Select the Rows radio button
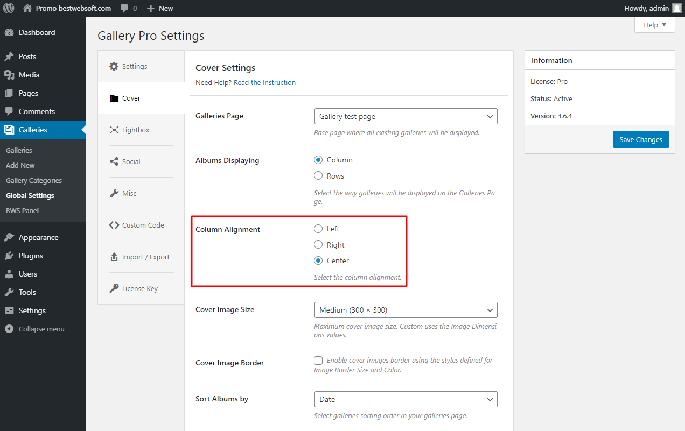Screen dimensions: 685x431 [318, 175]
